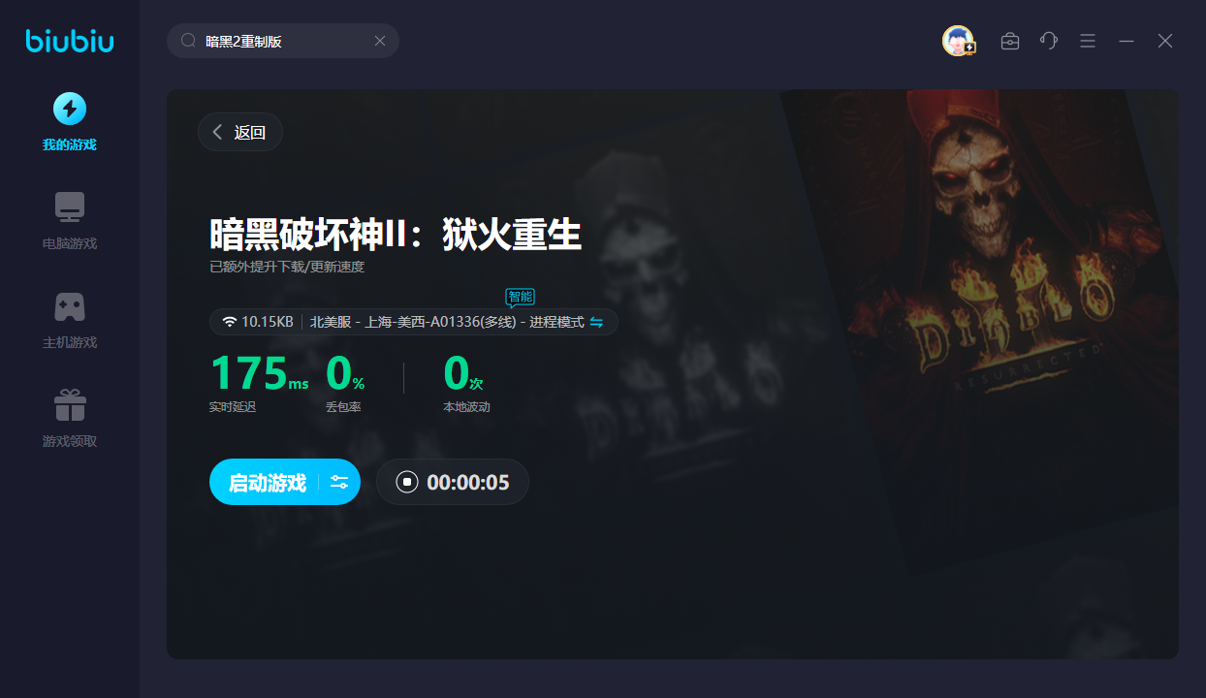The height and width of the screenshot is (698, 1206).
Task: Click the search magnifier icon
Action: coord(189,41)
